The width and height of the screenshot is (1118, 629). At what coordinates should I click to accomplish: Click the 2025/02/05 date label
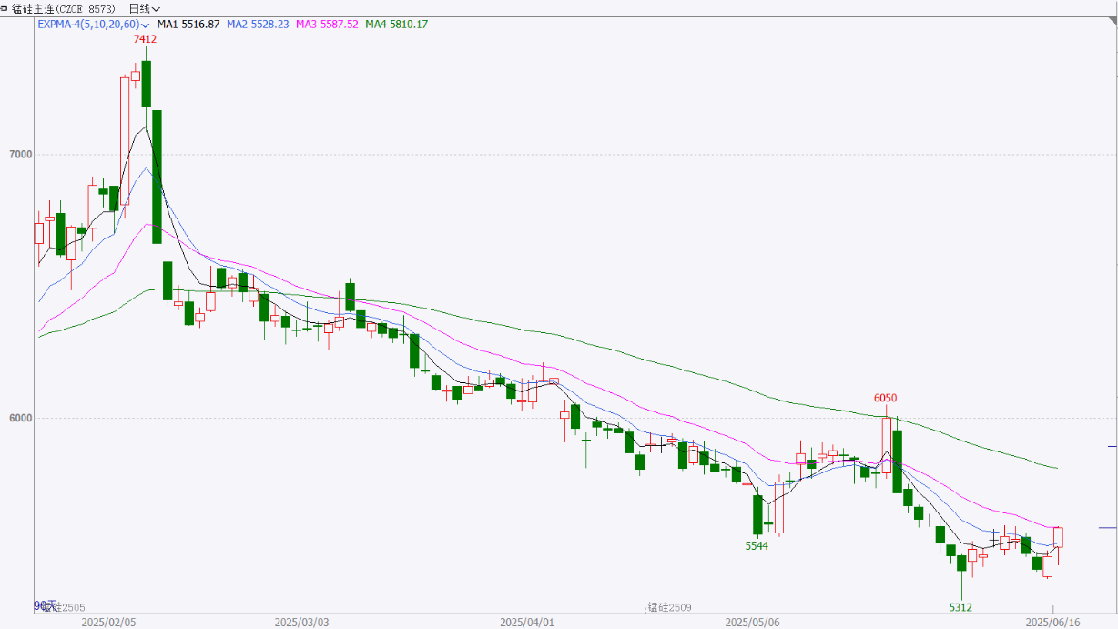108,622
